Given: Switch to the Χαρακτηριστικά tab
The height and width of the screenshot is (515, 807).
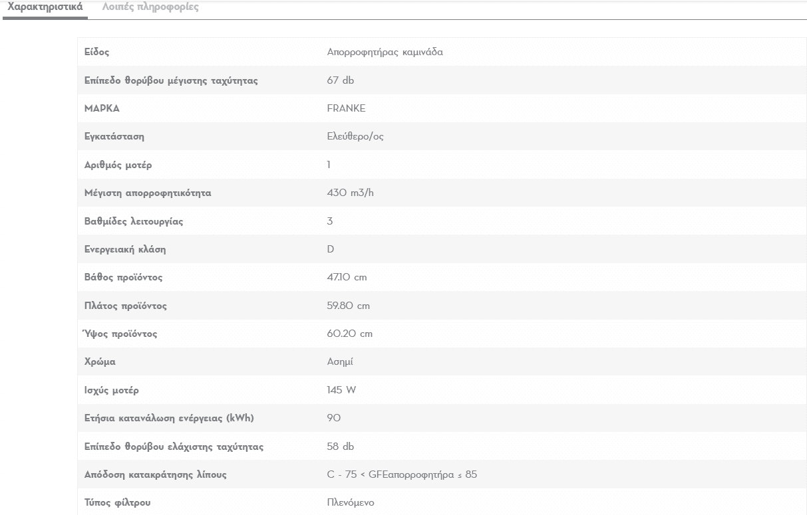Looking at the screenshot, I should coord(45,7).
